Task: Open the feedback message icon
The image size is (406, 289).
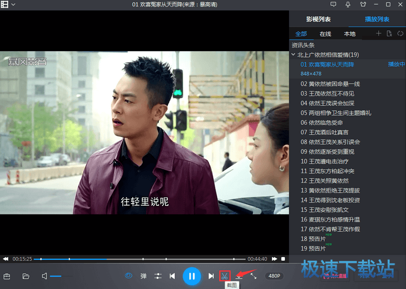Action: click(x=333, y=4)
